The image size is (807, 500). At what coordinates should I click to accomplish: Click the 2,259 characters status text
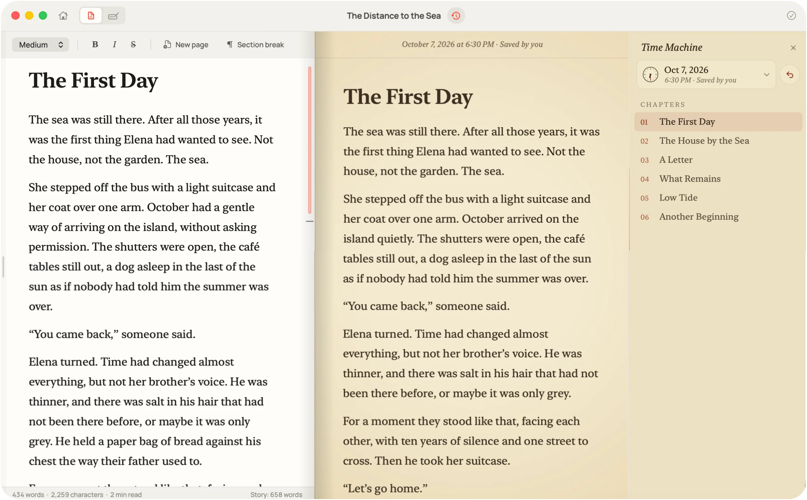point(77,494)
